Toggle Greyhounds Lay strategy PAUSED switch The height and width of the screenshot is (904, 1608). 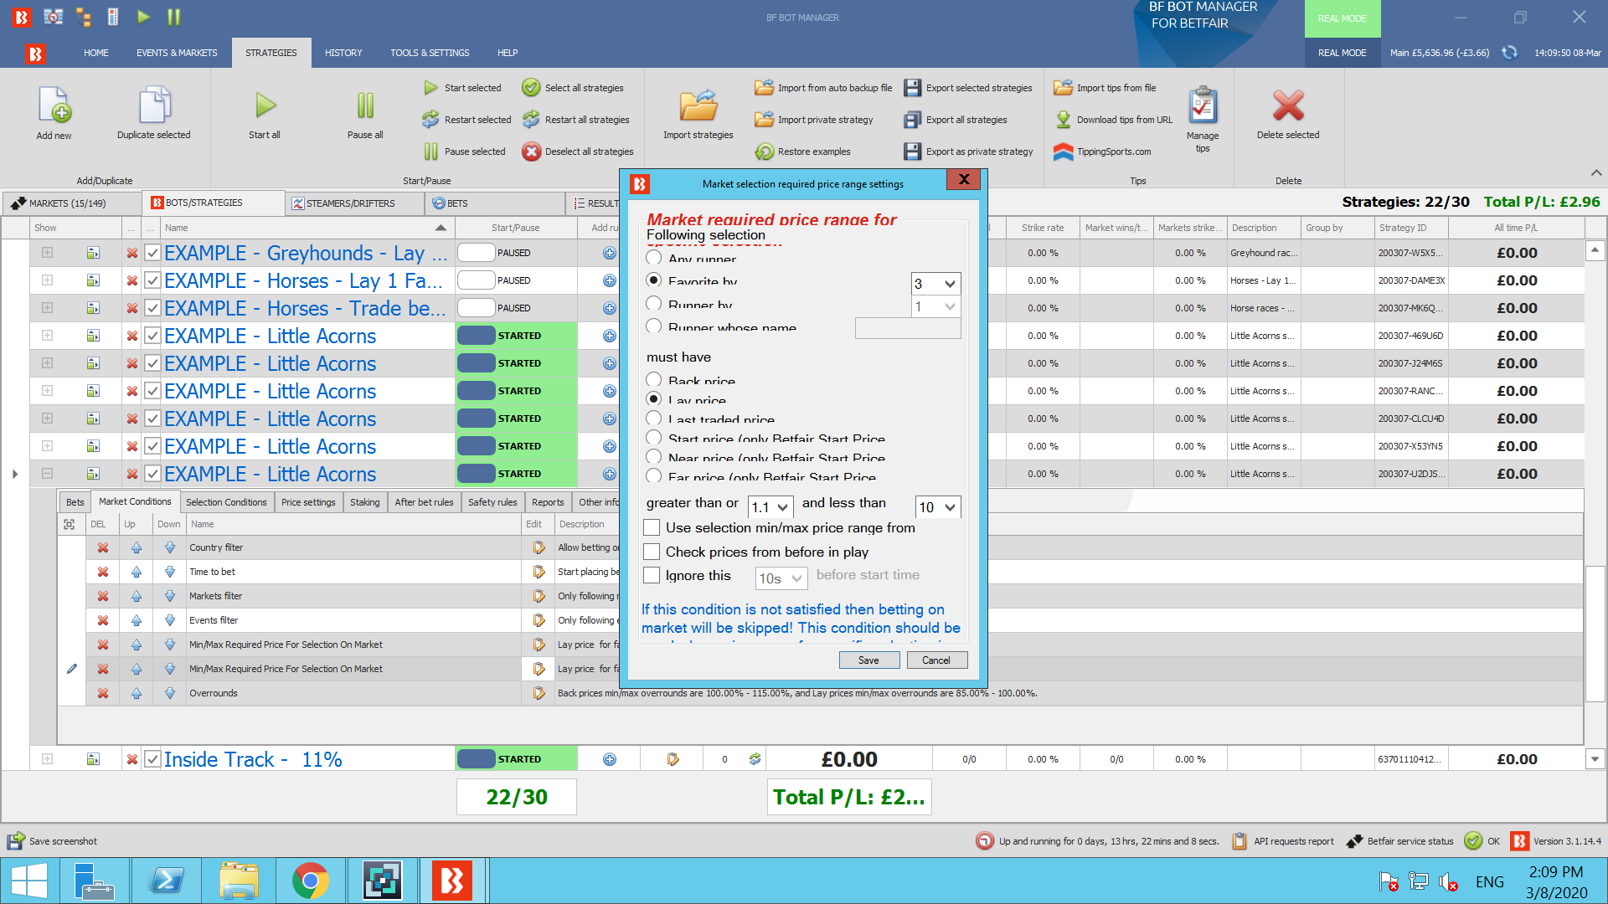tap(476, 253)
